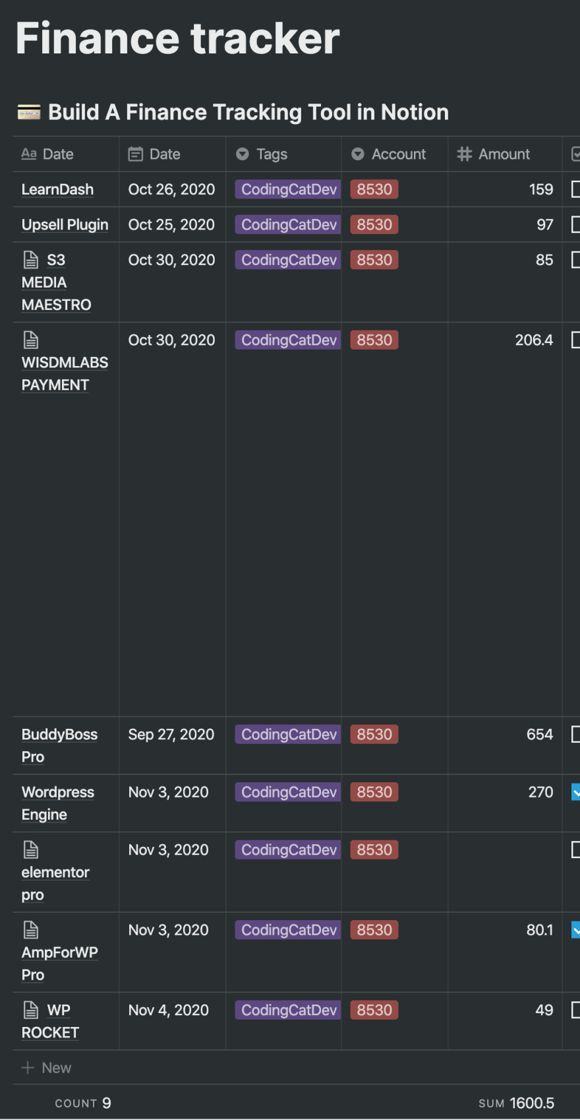Open the BuddyBoss Pro page

click(59, 745)
